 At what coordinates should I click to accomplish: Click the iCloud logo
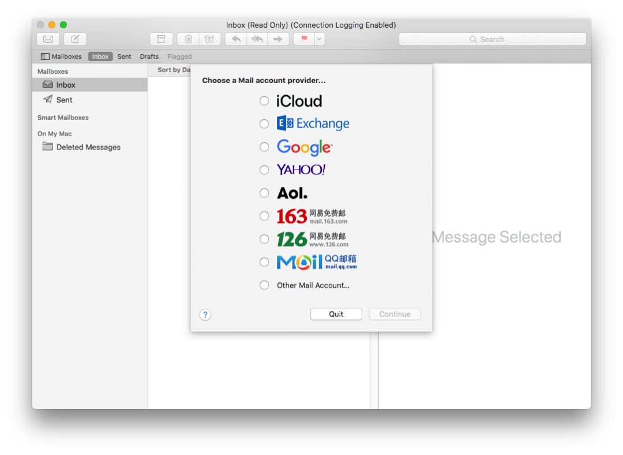299,101
